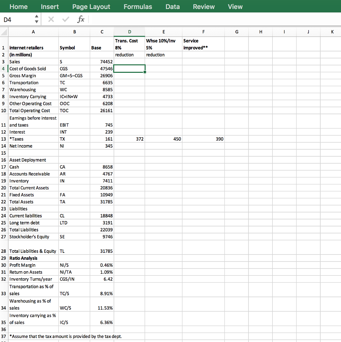
Task: Click the Service improved** header cell
Action: (x=203, y=44)
